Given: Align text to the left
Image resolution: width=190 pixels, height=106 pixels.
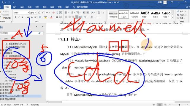Looking at the screenshot, I should pyautogui.click(x=66, y=17).
